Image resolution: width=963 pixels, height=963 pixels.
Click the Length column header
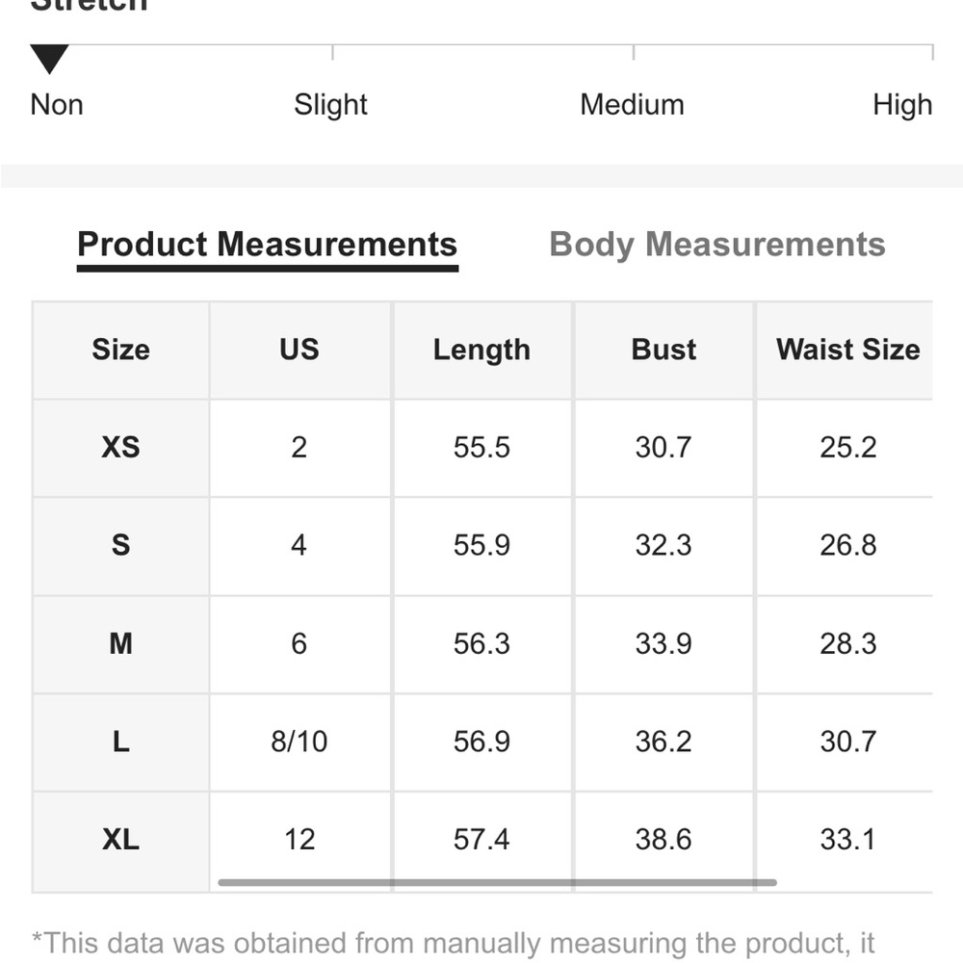tap(481, 351)
